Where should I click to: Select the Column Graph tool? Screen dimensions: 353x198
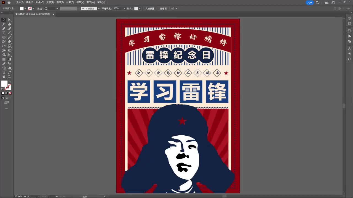[9, 68]
